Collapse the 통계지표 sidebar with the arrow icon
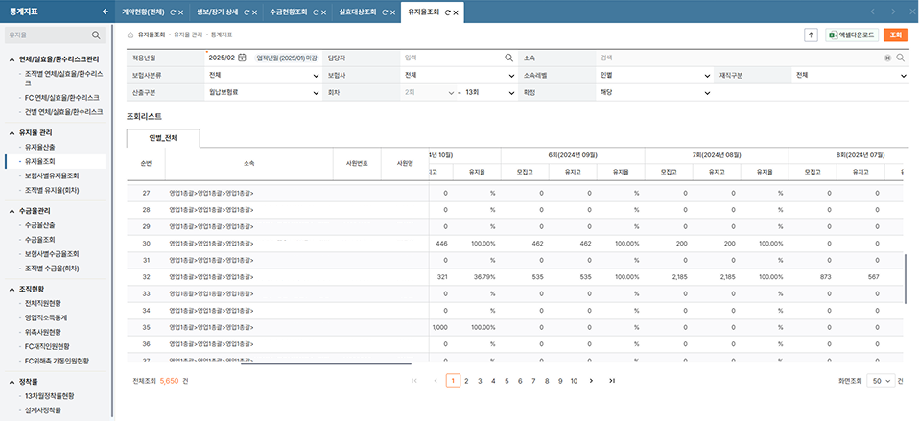 pyautogui.click(x=105, y=12)
